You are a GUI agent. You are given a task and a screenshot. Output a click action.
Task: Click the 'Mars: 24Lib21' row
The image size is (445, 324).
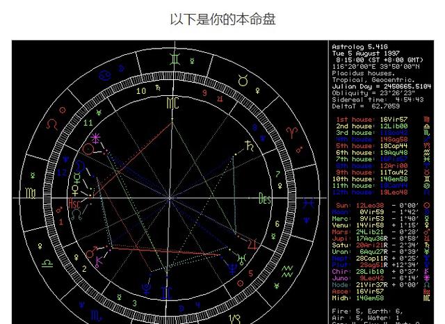tap(381, 232)
